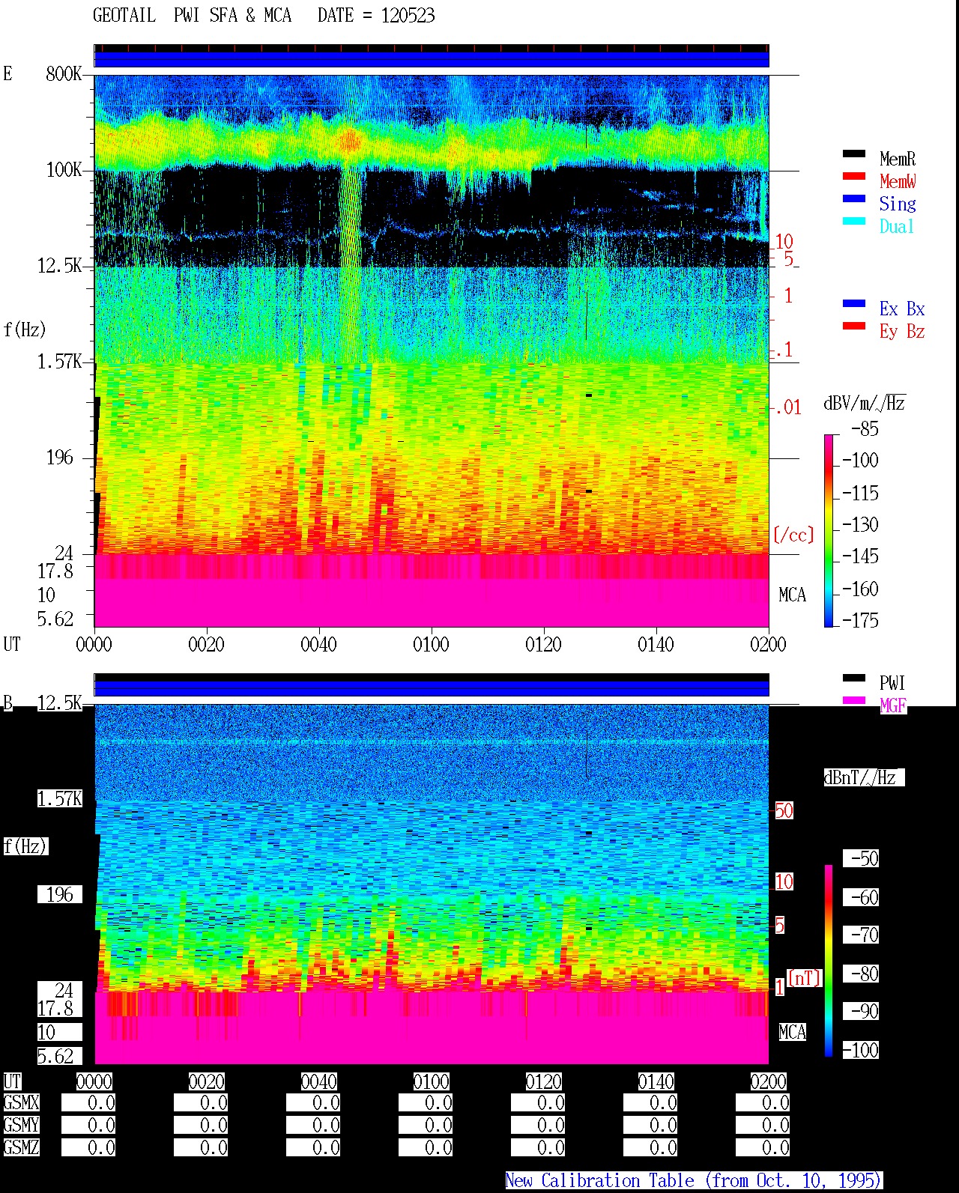Click the 0140 UT tick label under E spectrogram

click(656, 645)
